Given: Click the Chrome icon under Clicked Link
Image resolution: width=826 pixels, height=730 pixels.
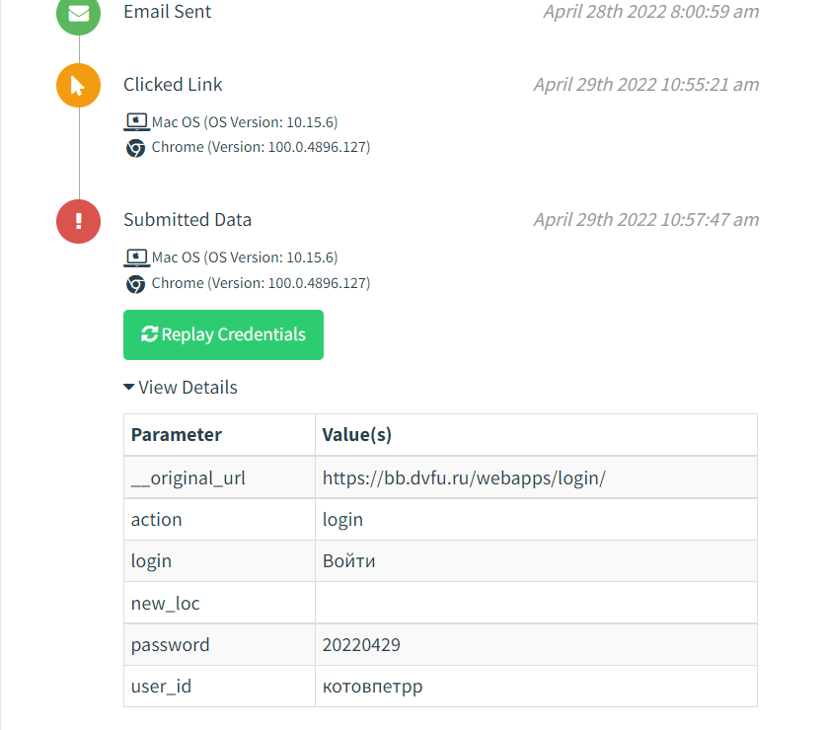Looking at the screenshot, I should pyautogui.click(x=135, y=146).
